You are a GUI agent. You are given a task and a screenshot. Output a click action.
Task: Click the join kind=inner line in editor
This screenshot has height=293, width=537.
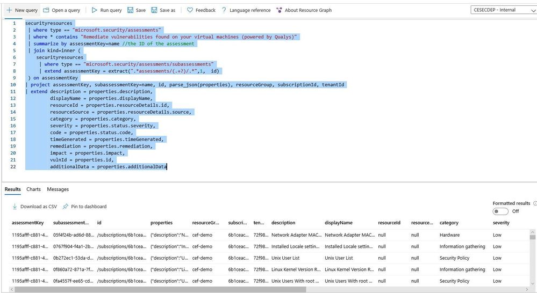point(57,50)
